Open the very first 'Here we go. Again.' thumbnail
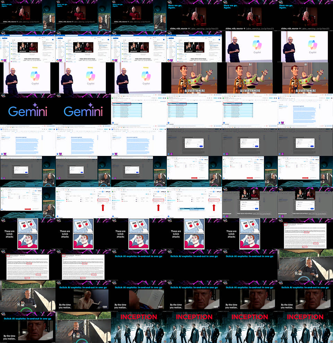The height and width of the screenshot is (343, 333). tap(28, 16)
